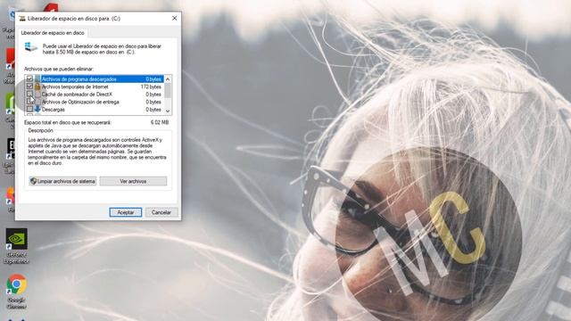Viewport: 571px width, 321px height.
Task: Click the 6.02 MB total space value
Action: pos(160,123)
